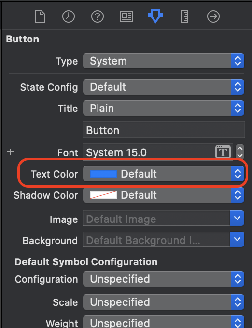The image size is (252, 328).
Task: Click the blue Text Color swatch
Action: point(103,174)
